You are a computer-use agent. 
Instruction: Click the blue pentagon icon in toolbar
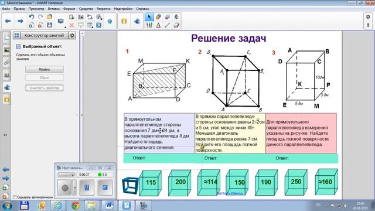[x=110, y=21]
